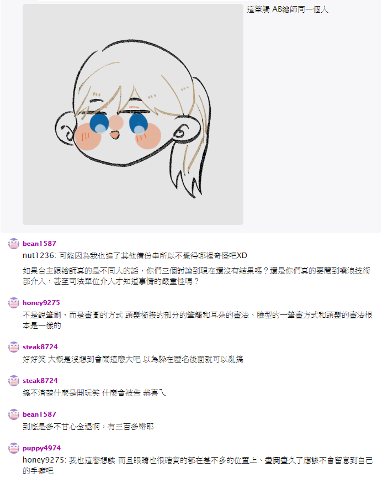Click the caption 這筆觸 AB繪師同一個人

pyautogui.click(x=288, y=9)
